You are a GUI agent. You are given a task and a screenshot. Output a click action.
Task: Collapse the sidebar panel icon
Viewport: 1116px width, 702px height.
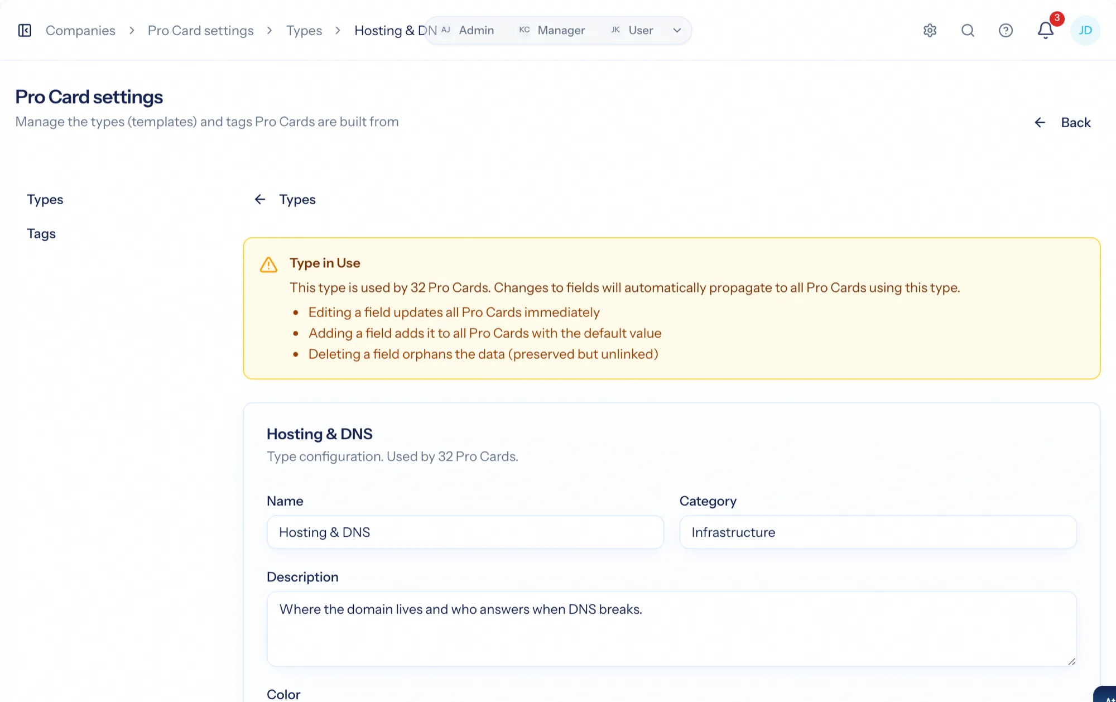(x=25, y=30)
